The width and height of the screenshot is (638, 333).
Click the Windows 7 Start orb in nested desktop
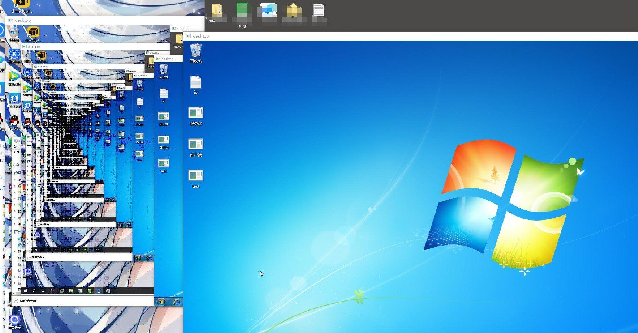tap(160, 302)
